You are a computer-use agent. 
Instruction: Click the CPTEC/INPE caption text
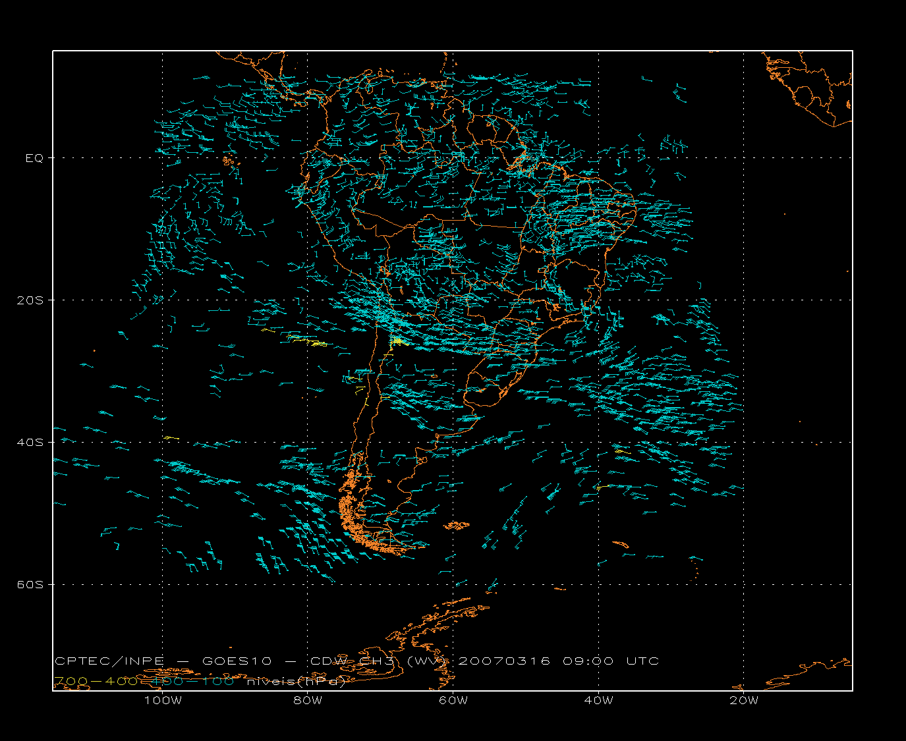[109, 661]
